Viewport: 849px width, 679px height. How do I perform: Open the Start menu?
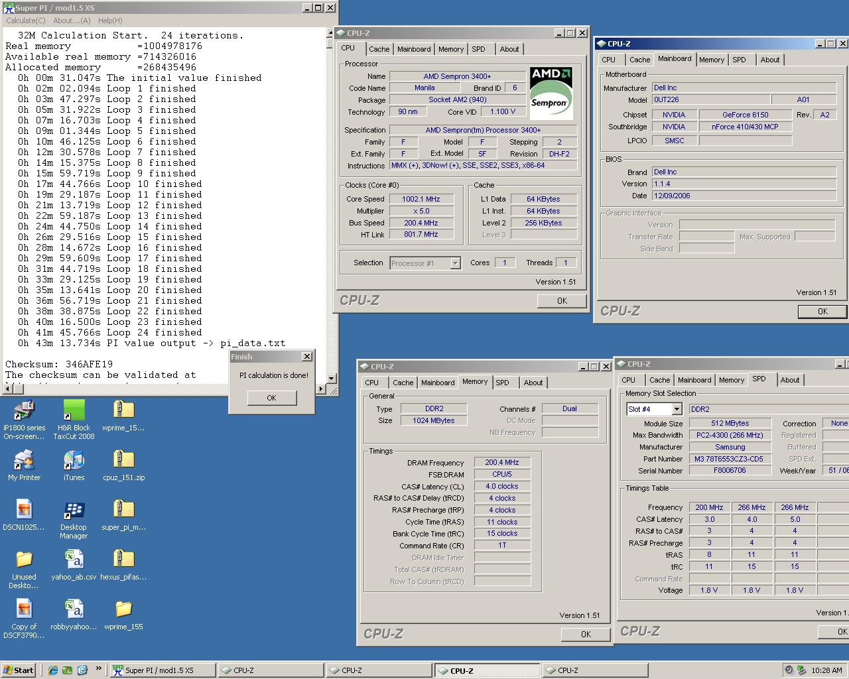coord(19,670)
